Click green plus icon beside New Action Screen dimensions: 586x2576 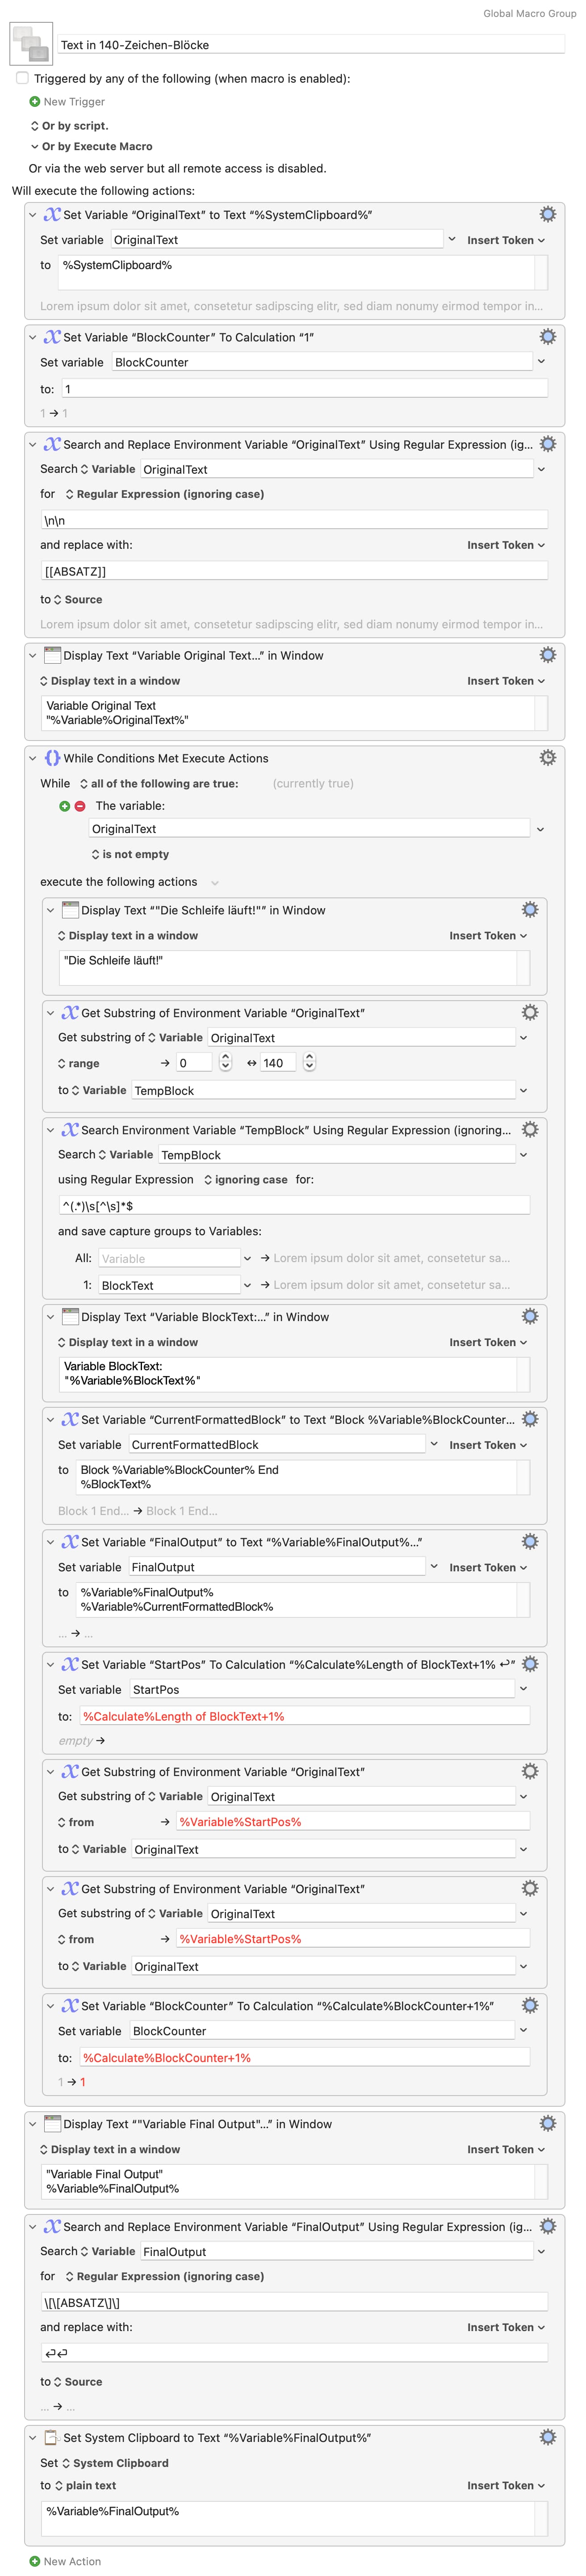[x=35, y=2562]
